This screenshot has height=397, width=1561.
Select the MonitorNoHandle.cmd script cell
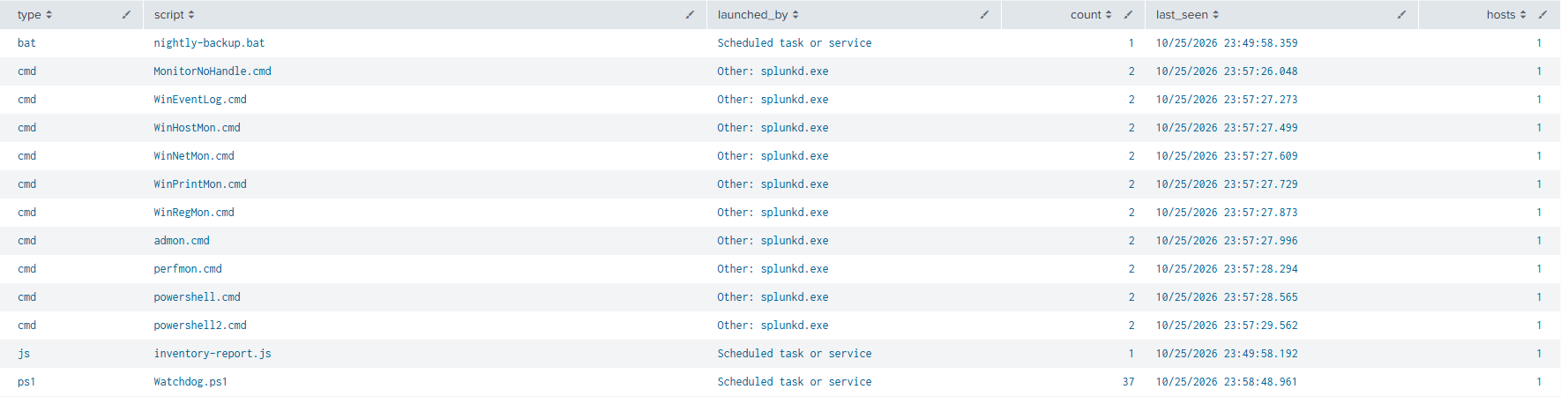213,71
